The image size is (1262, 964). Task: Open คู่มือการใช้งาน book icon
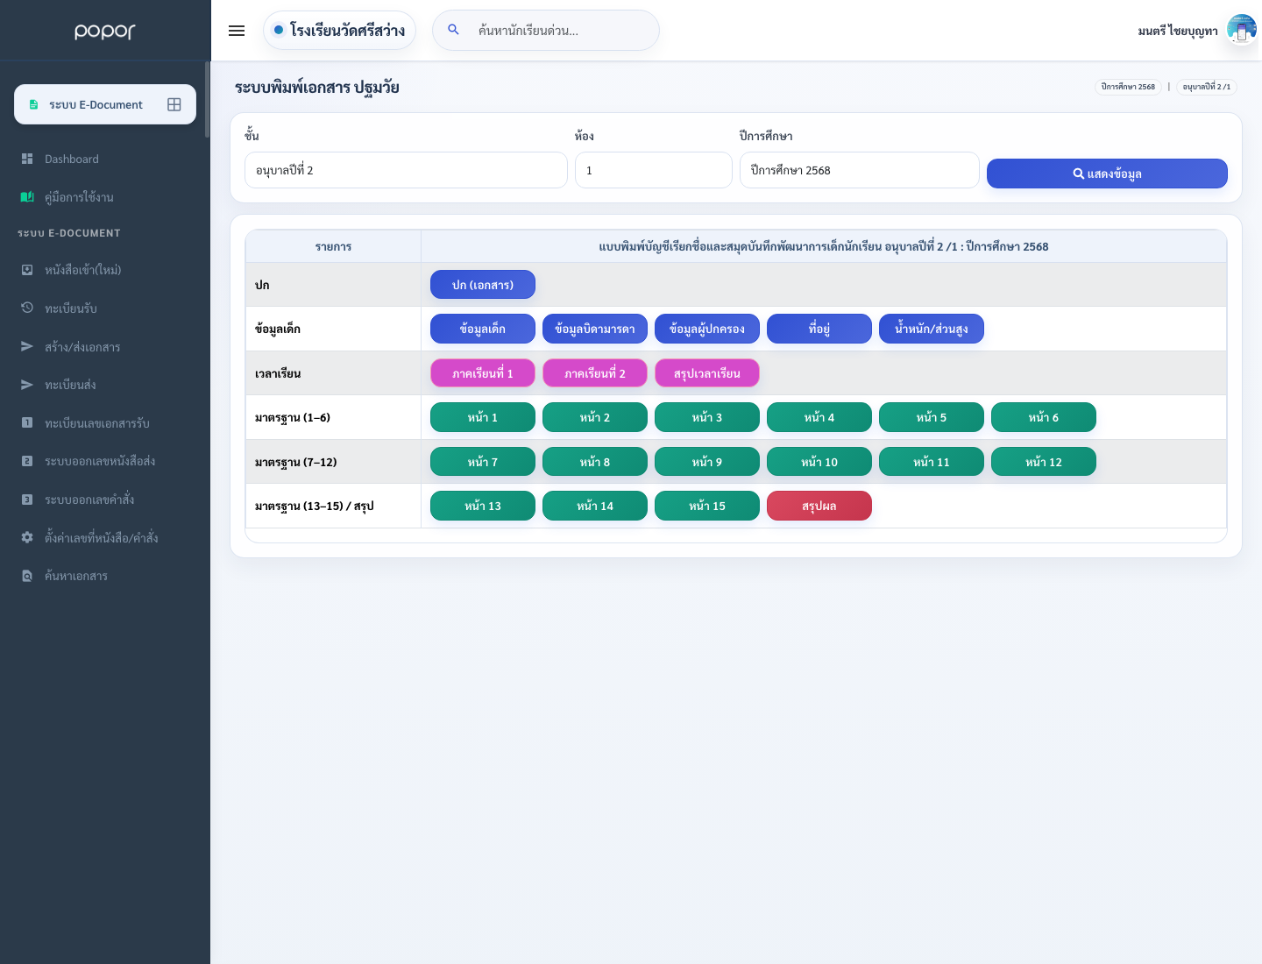[x=27, y=197]
